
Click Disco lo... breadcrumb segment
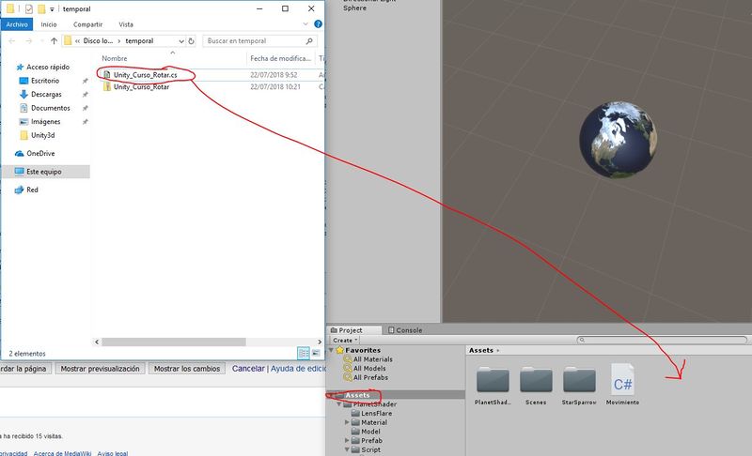click(98, 41)
